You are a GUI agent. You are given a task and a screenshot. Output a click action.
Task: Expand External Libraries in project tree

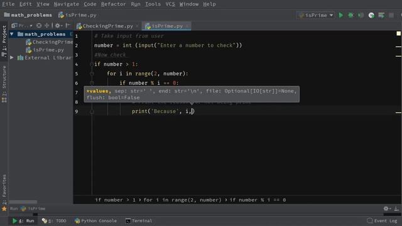click(x=12, y=58)
